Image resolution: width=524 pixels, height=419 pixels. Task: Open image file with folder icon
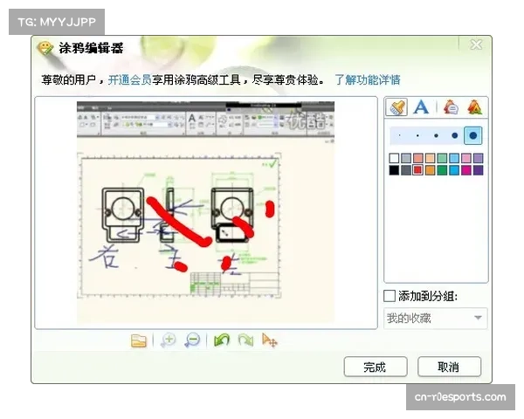[x=138, y=340]
